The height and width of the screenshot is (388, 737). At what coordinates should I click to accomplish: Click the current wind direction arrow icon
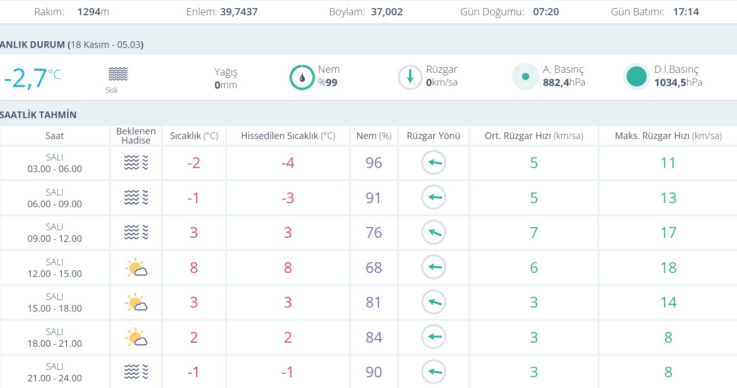pos(410,77)
